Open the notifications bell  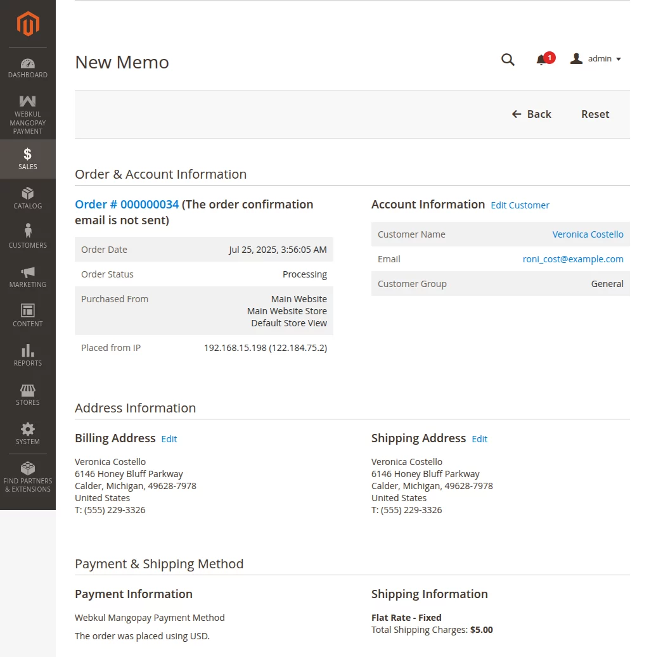tap(541, 60)
